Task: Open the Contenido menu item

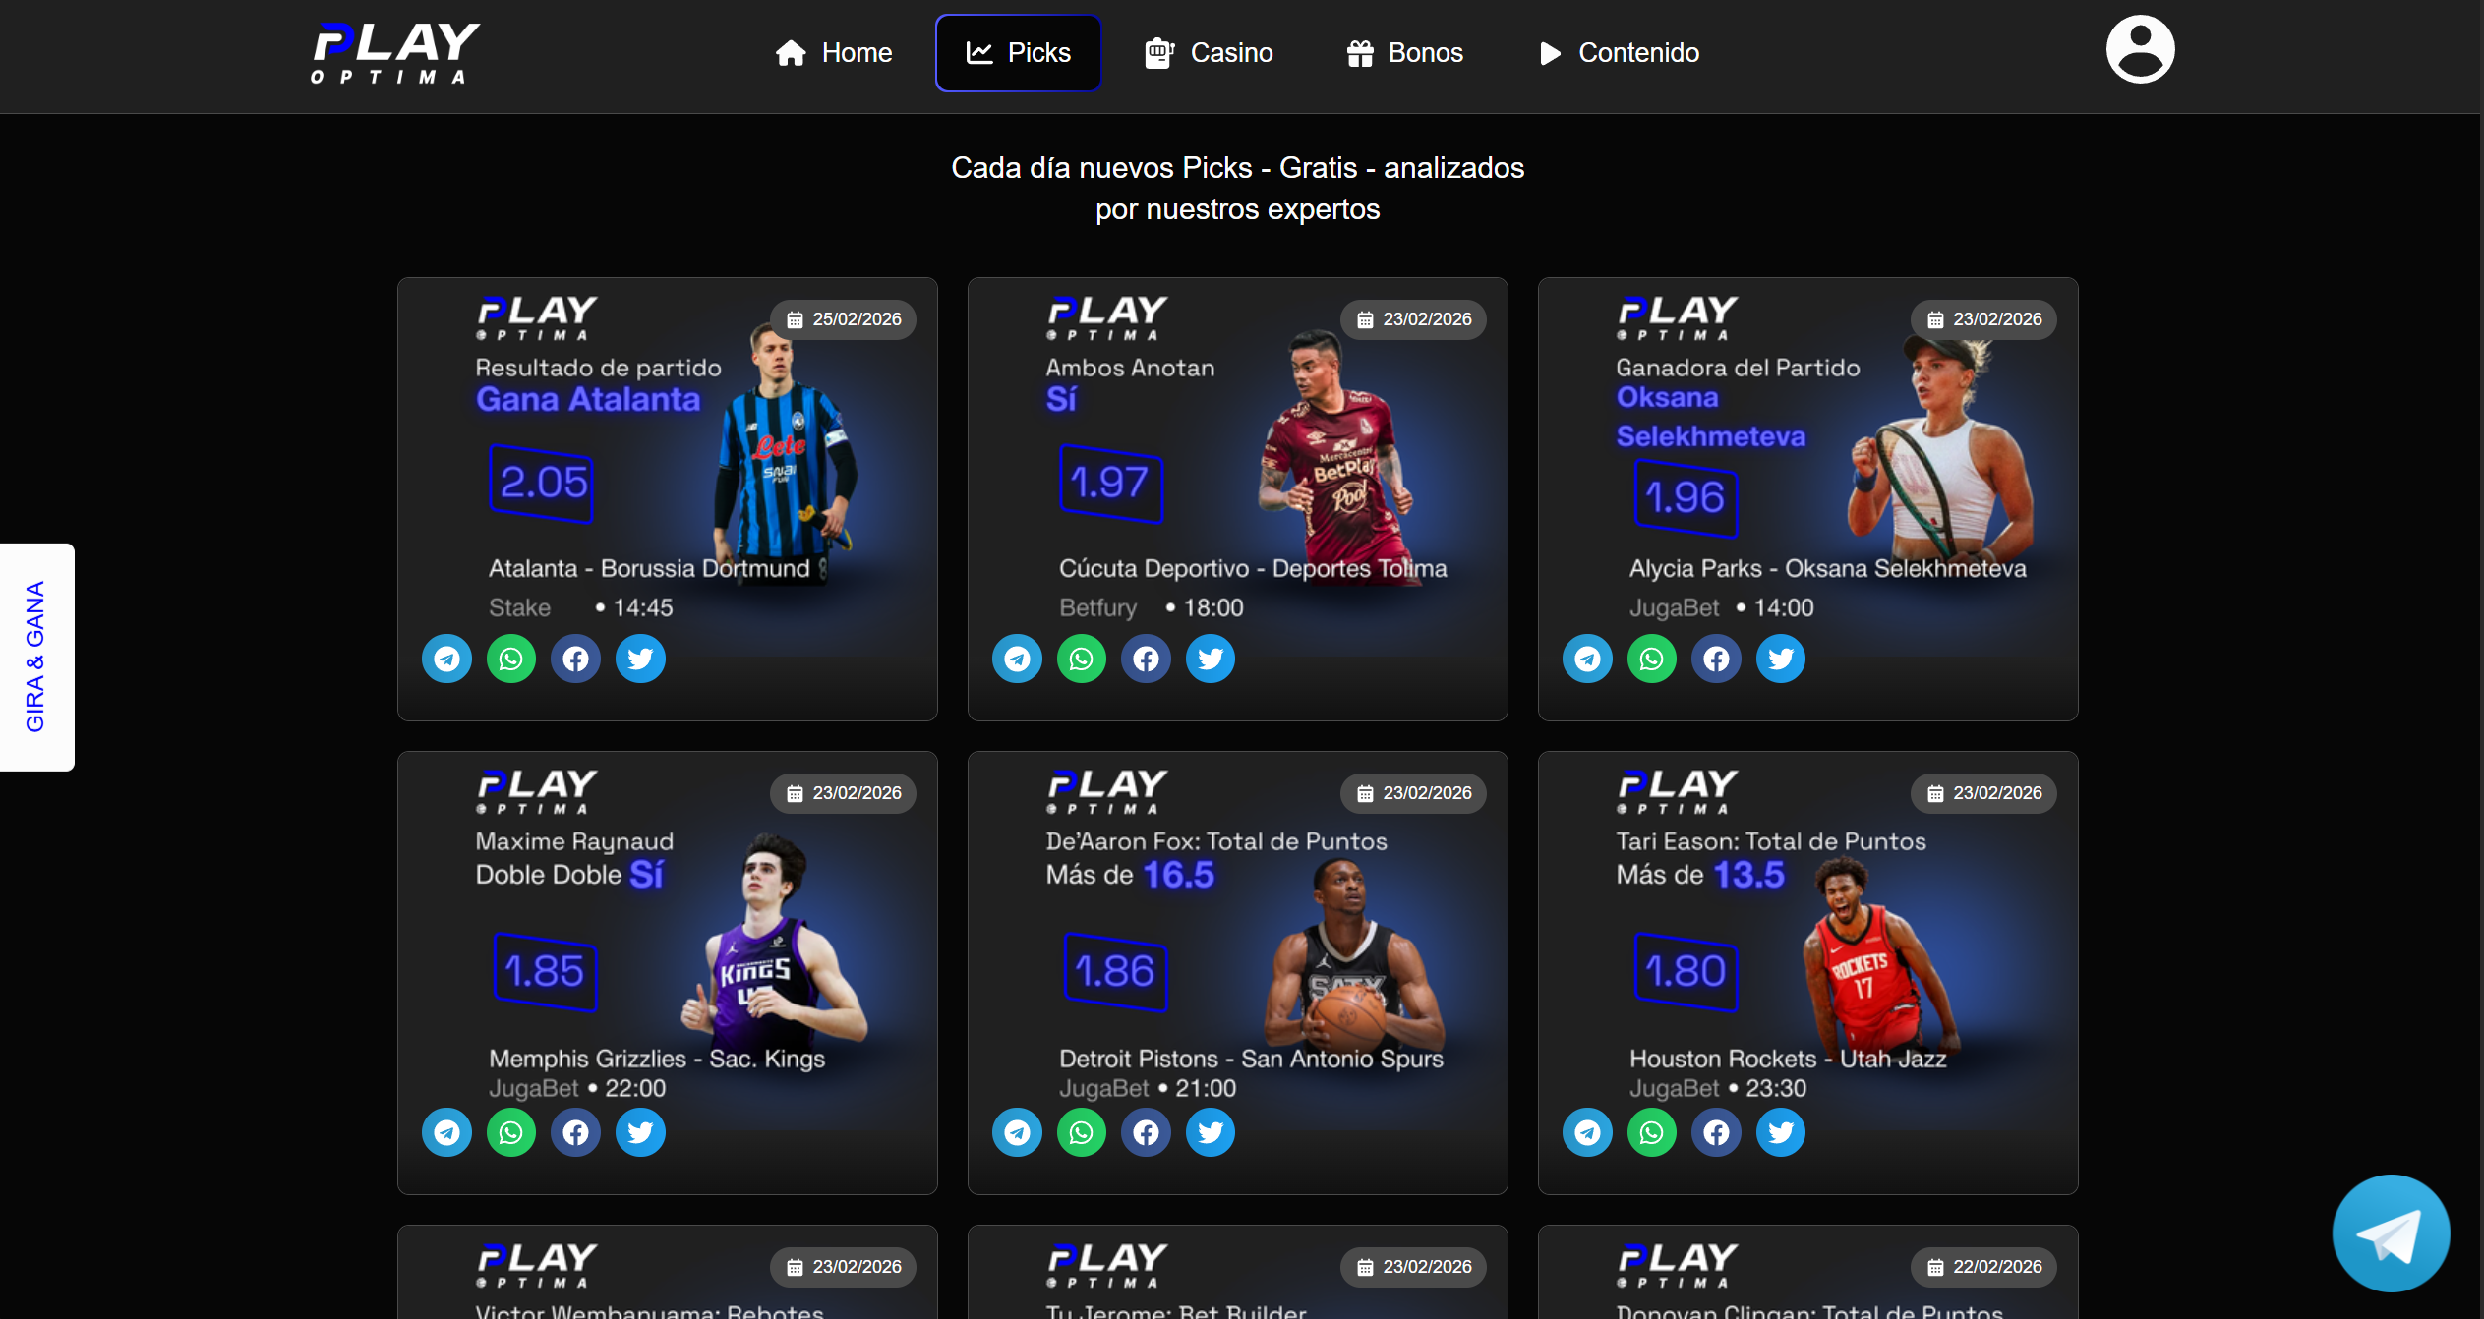Action: (1619, 53)
